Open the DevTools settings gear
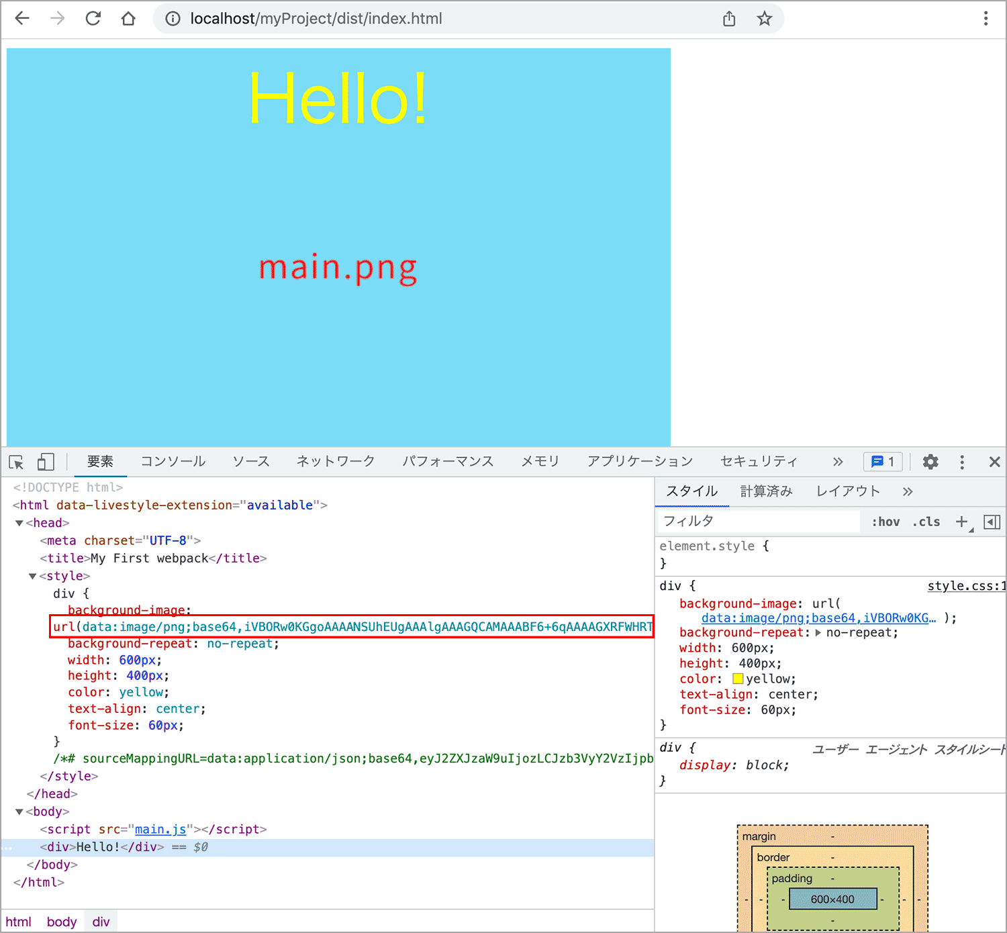Screen dimensions: 1007x933 pyautogui.click(x=930, y=462)
